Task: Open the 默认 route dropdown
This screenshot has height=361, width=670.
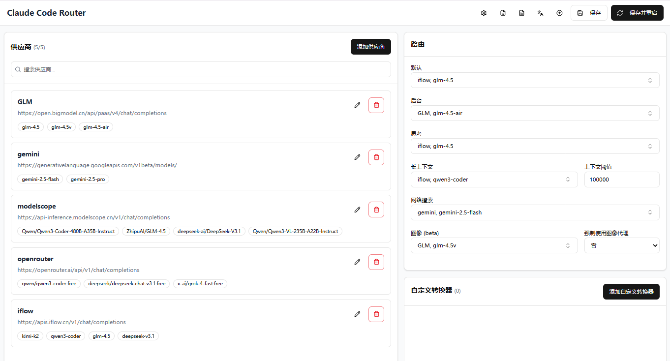Action: pyautogui.click(x=535, y=80)
